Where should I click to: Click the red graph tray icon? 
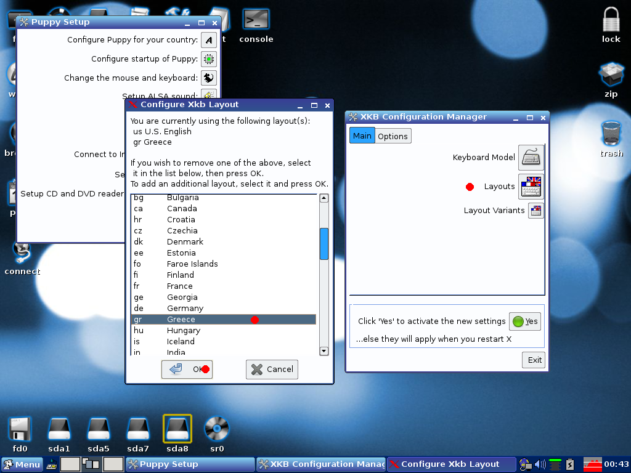pyautogui.click(x=592, y=464)
